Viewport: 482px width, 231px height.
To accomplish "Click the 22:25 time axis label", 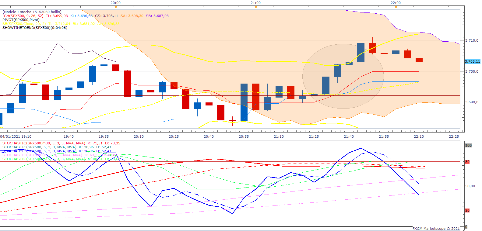I will tap(454, 136).
